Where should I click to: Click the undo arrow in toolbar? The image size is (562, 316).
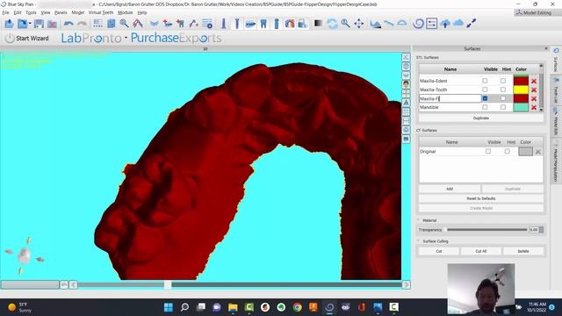[68, 24]
